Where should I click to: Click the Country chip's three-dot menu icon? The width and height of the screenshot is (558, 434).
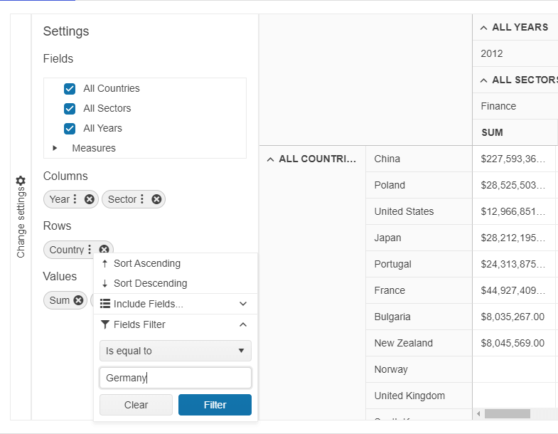[90, 250]
